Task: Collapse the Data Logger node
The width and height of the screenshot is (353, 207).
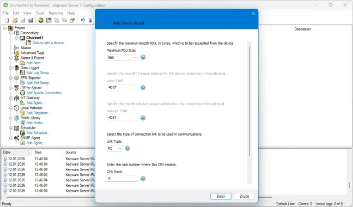Action: (10, 68)
